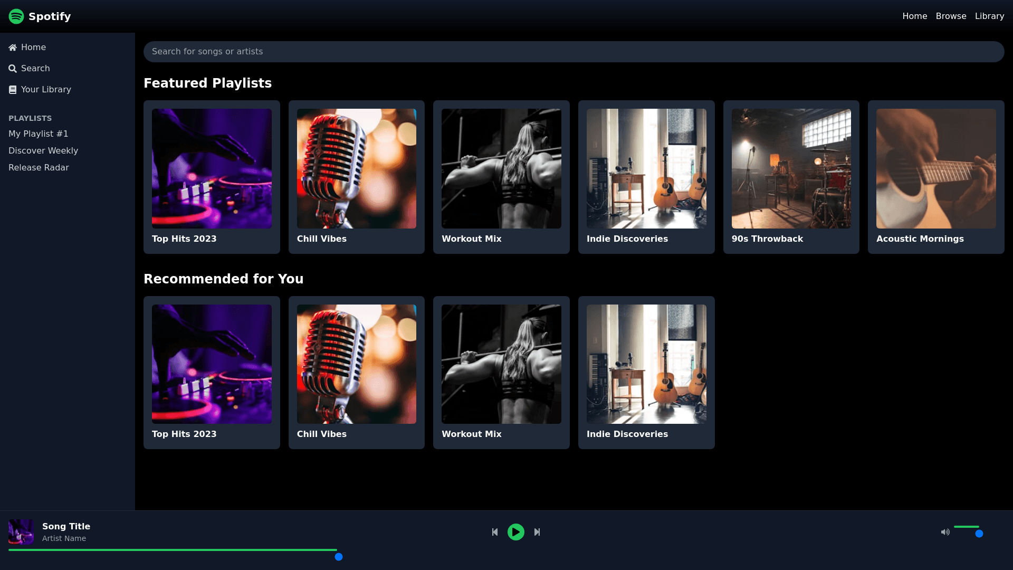Click the Search magnifier icon in sidebar

[x=13, y=69]
